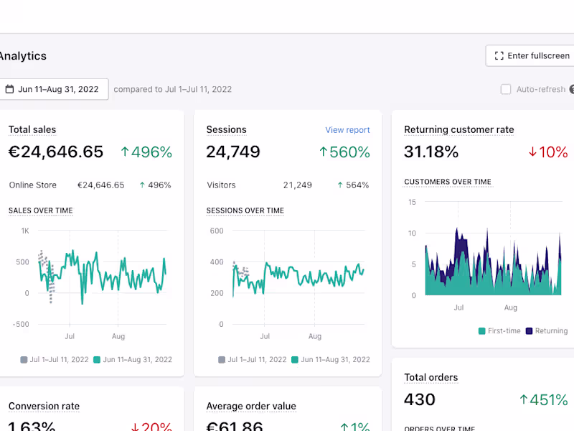The image size is (574, 431).
Task: Open the Sessions View report link
Action: coord(347,130)
